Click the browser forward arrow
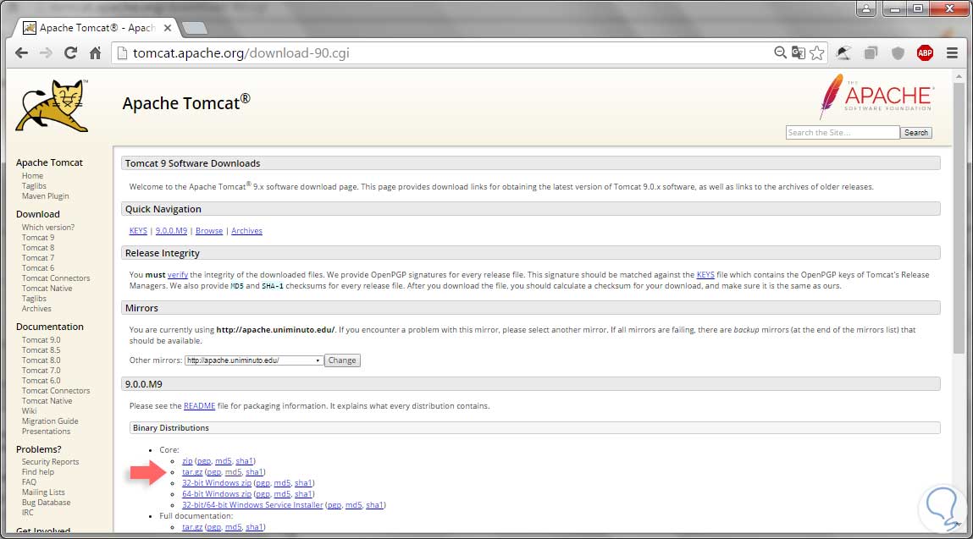Viewport: 973px width, 539px height. point(46,53)
